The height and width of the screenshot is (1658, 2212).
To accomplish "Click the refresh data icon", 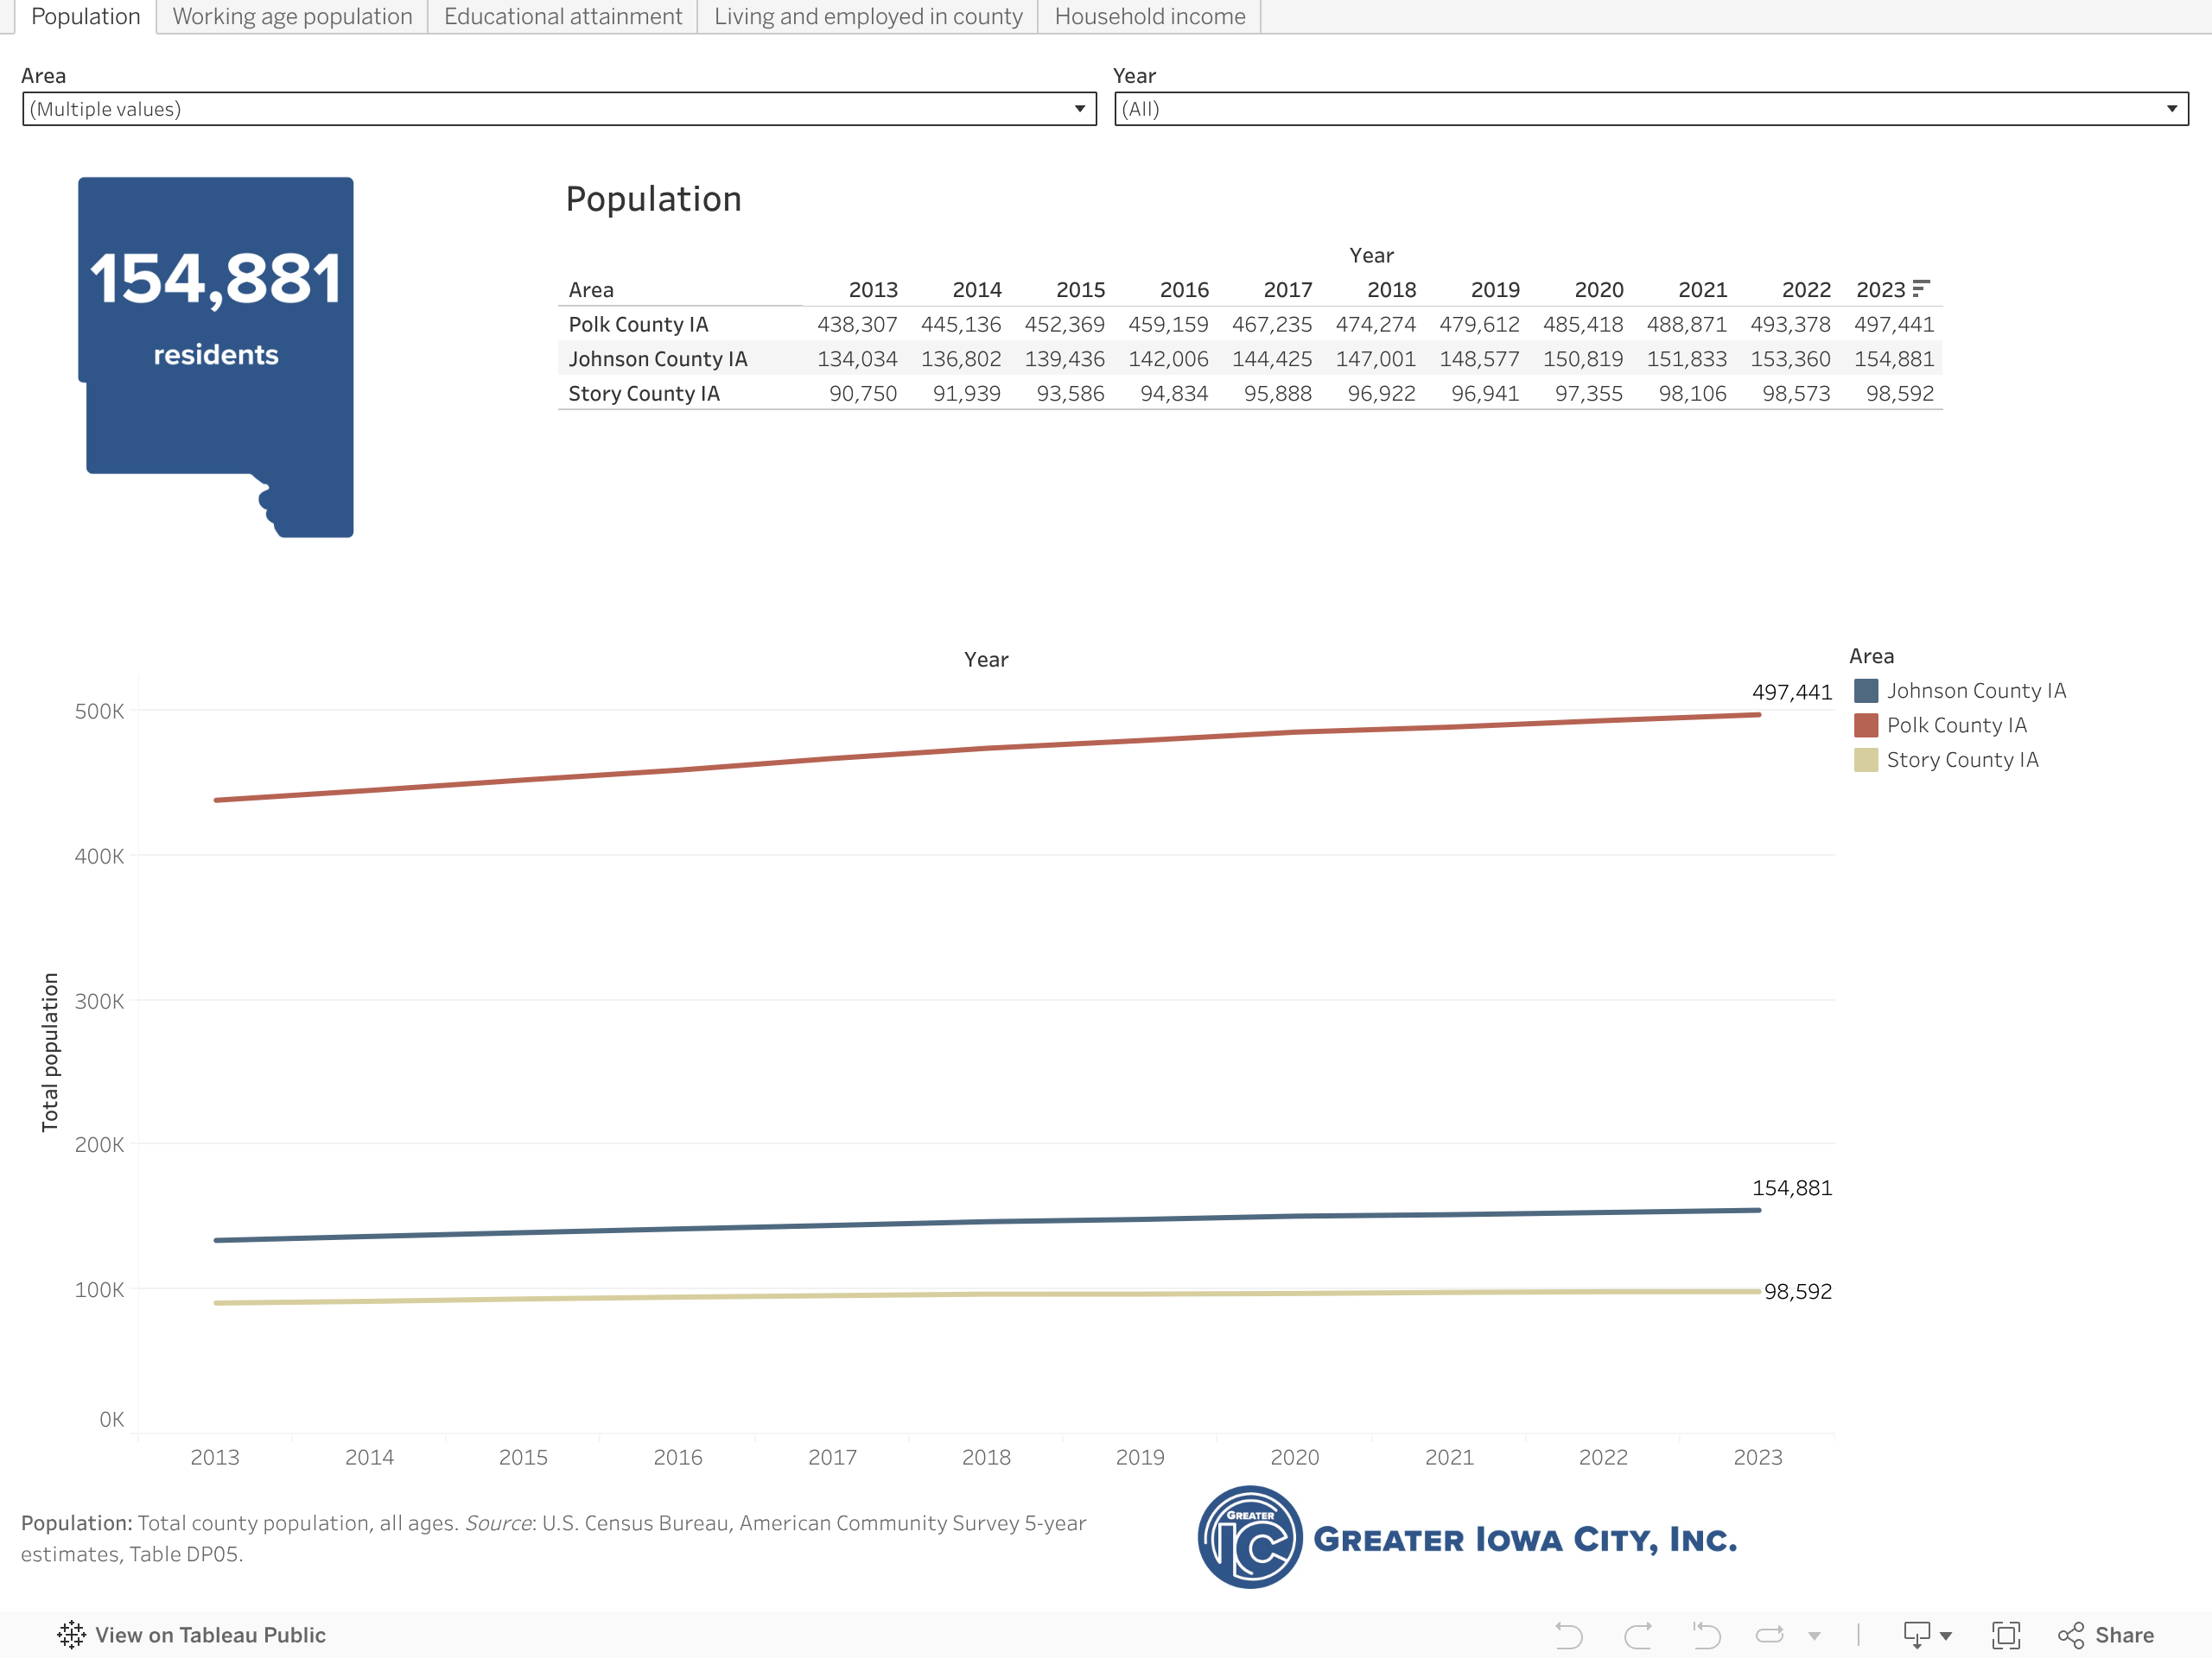I will 1769,1635.
